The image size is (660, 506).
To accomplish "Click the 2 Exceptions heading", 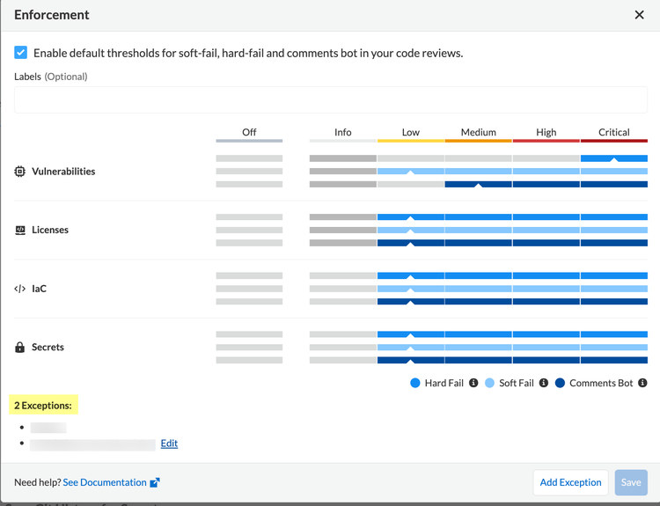I will click(43, 406).
